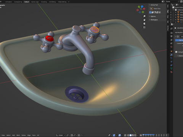Open the UV Editing workspace tab
The image size is (183, 137).
[52, 2]
